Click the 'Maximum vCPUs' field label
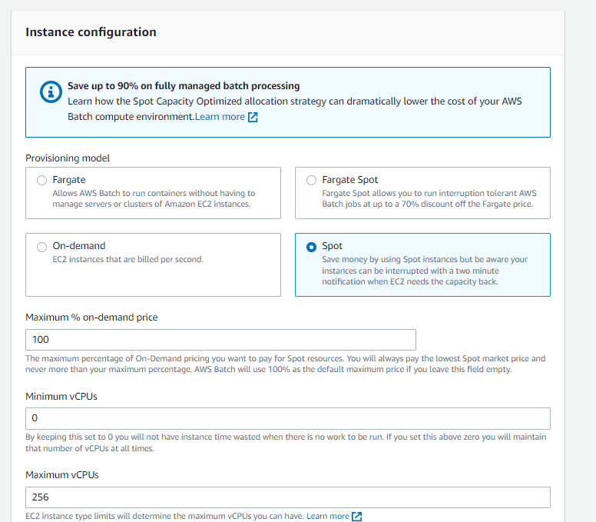The height and width of the screenshot is (522, 596). click(x=62, y=475)
